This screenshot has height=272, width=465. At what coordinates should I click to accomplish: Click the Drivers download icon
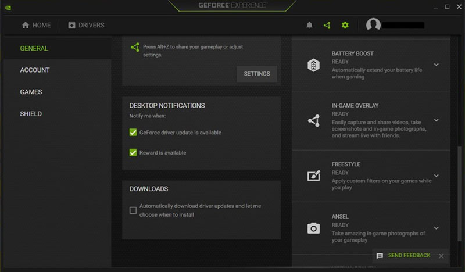pos(71,25)
